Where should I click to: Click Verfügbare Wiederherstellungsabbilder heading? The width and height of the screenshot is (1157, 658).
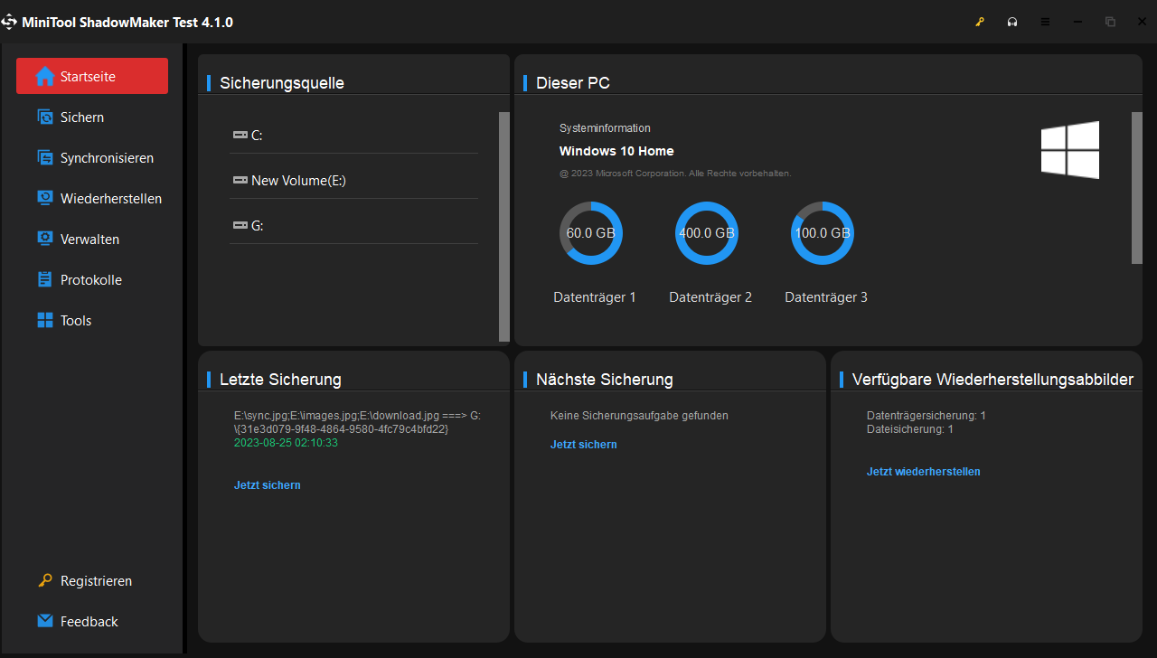992,380
